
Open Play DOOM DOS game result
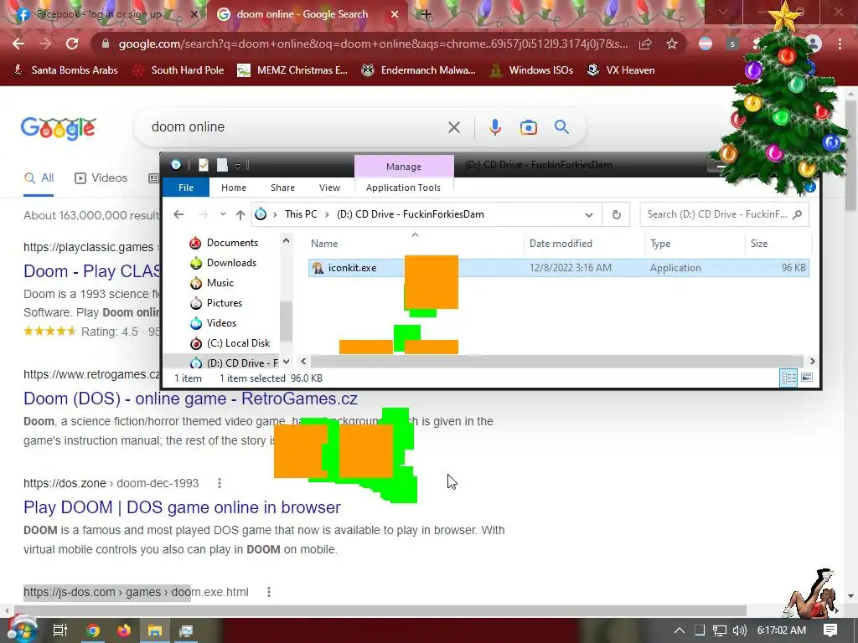point(182,507)
